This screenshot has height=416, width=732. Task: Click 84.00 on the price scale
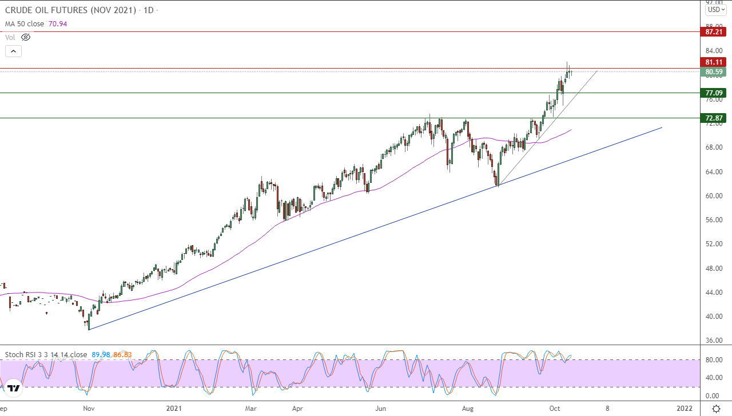714,51
